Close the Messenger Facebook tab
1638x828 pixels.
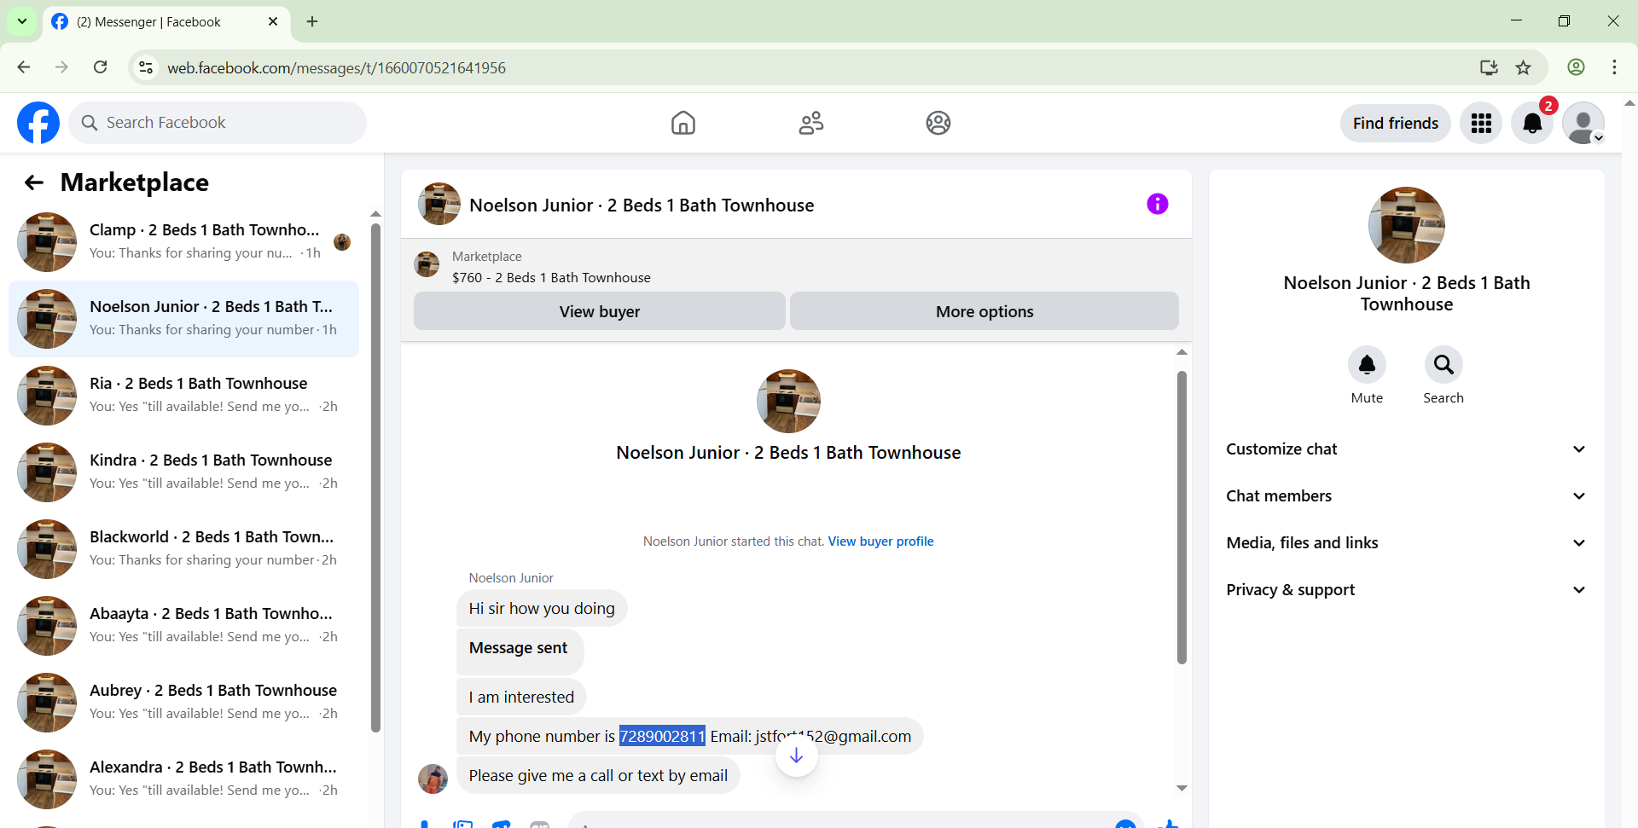273,21
